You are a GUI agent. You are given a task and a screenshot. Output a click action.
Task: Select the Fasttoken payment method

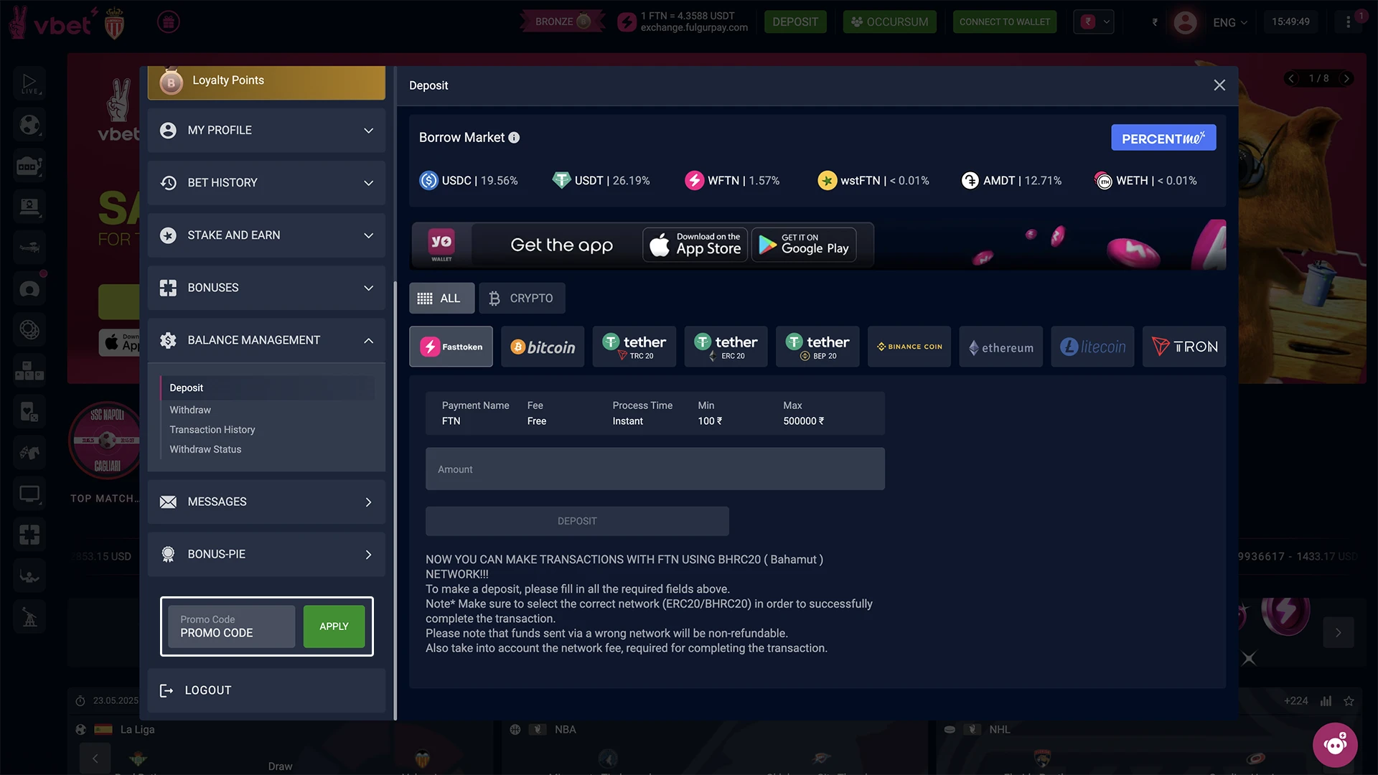coord(451,346)
